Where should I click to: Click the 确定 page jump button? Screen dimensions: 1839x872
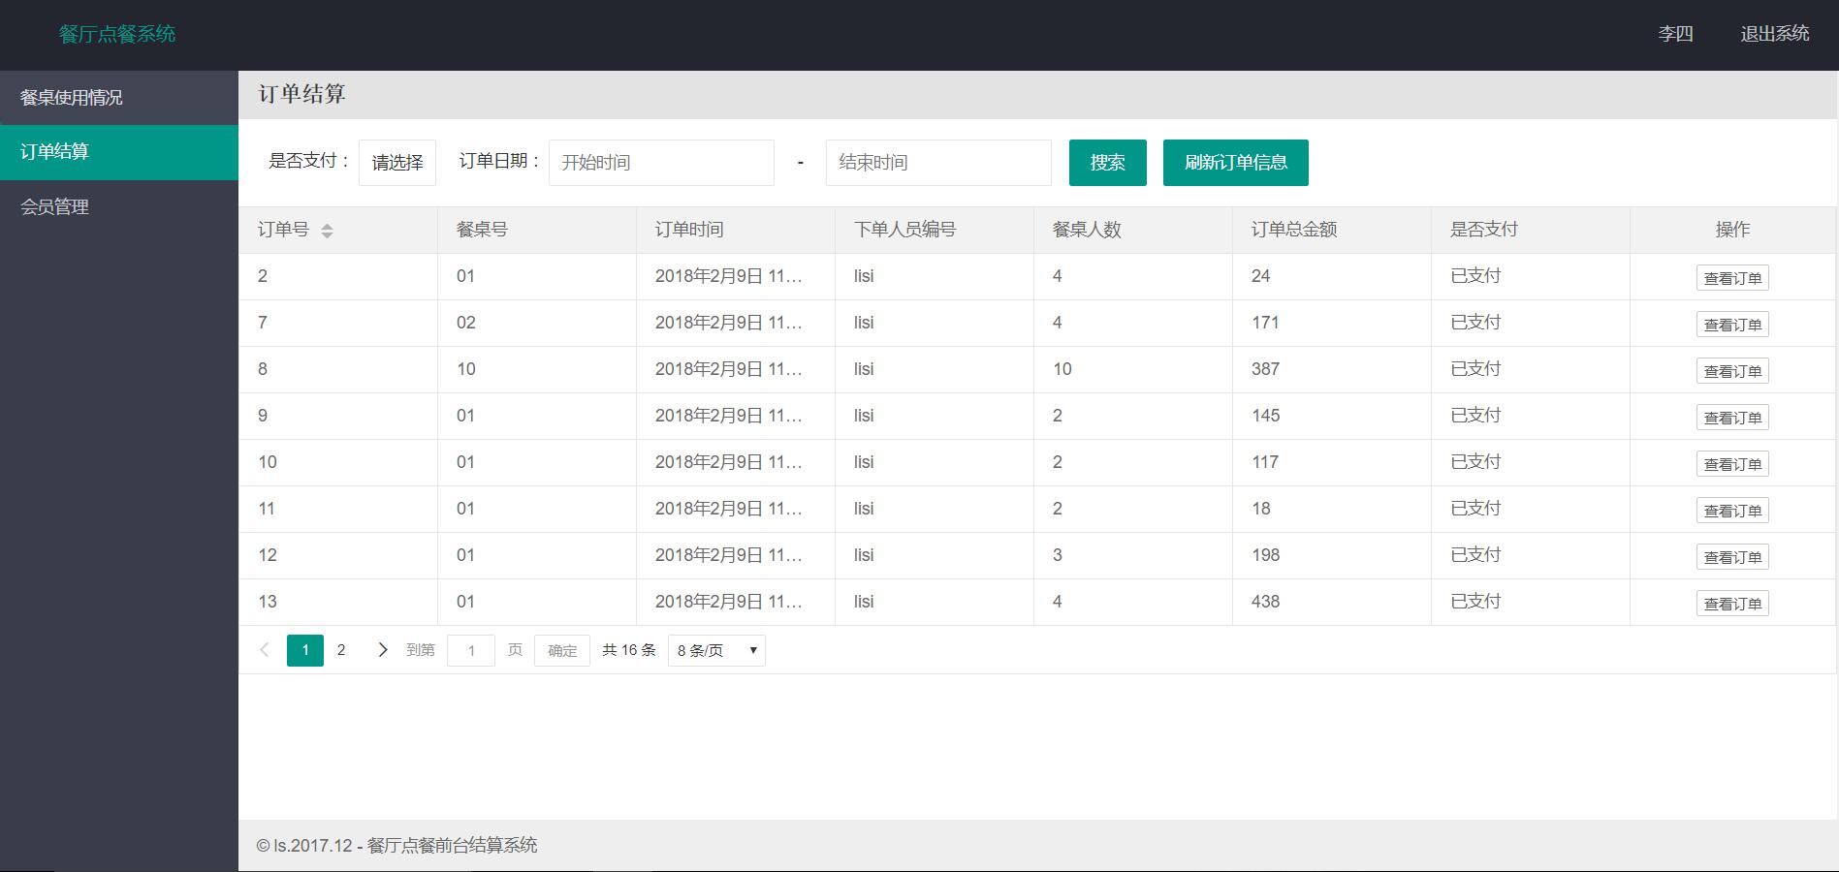(x=562, y=650)
